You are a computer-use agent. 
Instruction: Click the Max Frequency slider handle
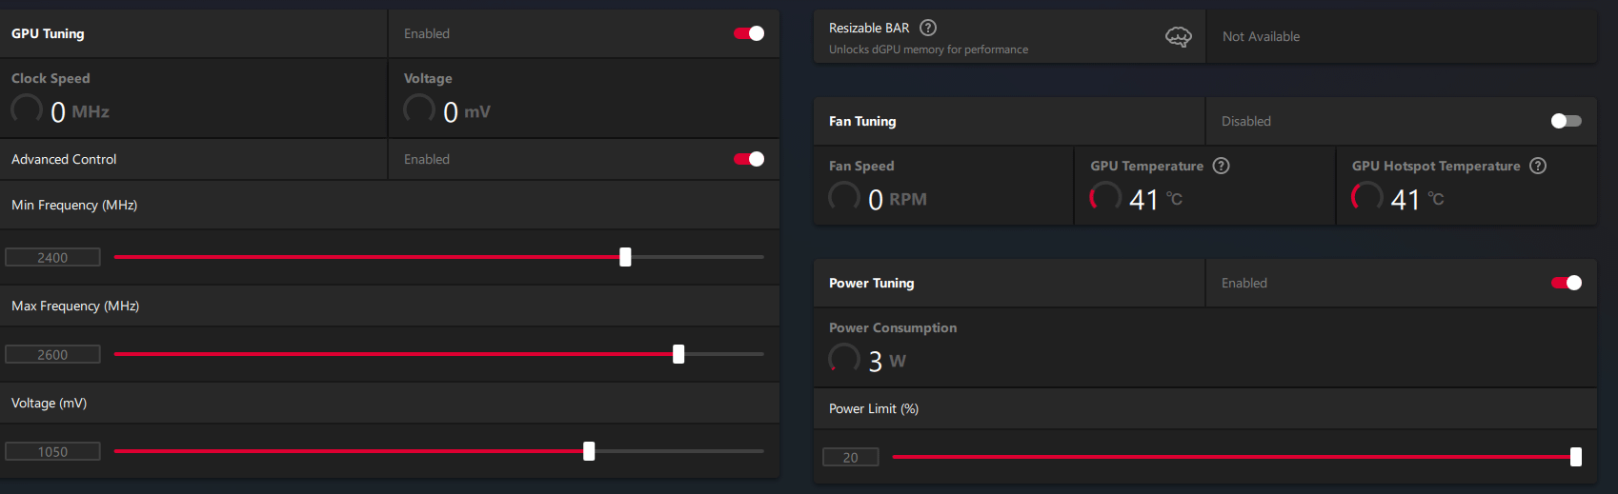pos(678,354)
